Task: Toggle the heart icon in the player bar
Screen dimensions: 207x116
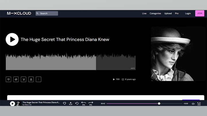Action: coord(64,103)
